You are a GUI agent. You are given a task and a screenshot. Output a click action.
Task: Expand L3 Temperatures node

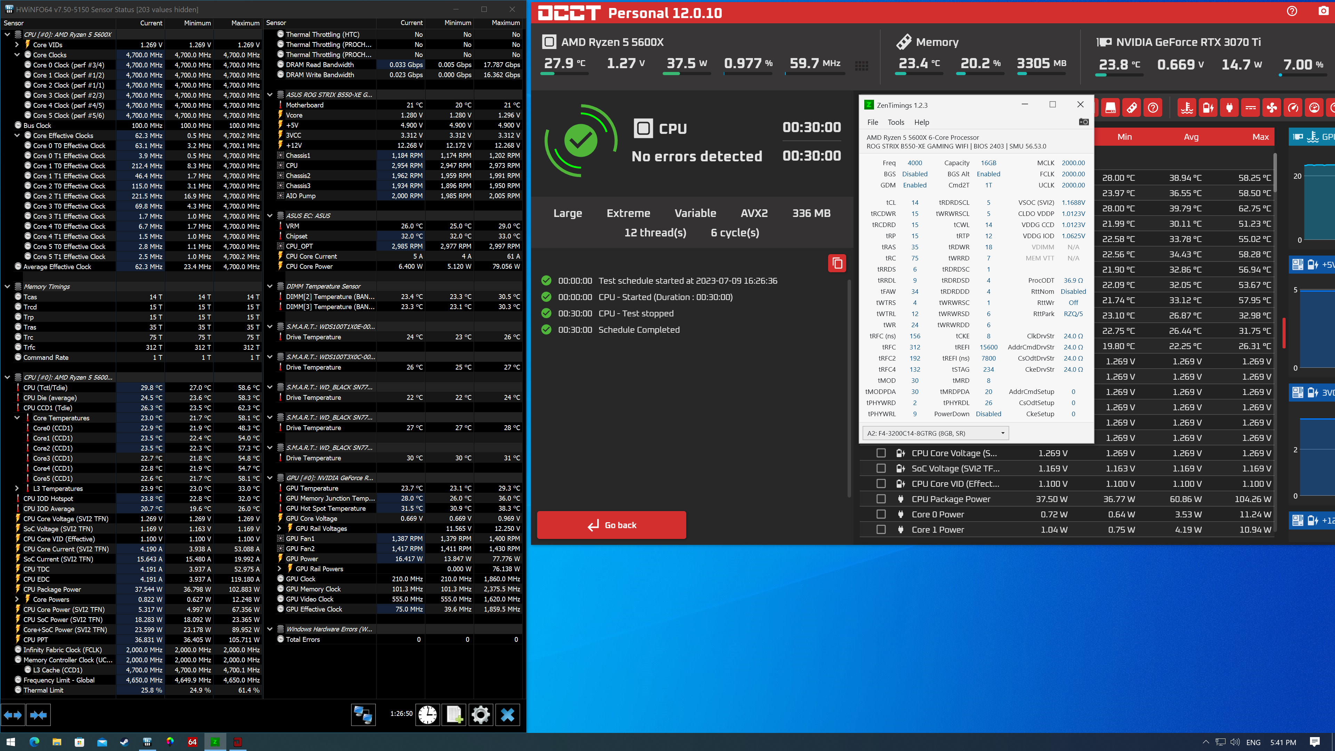click(17, 488)
